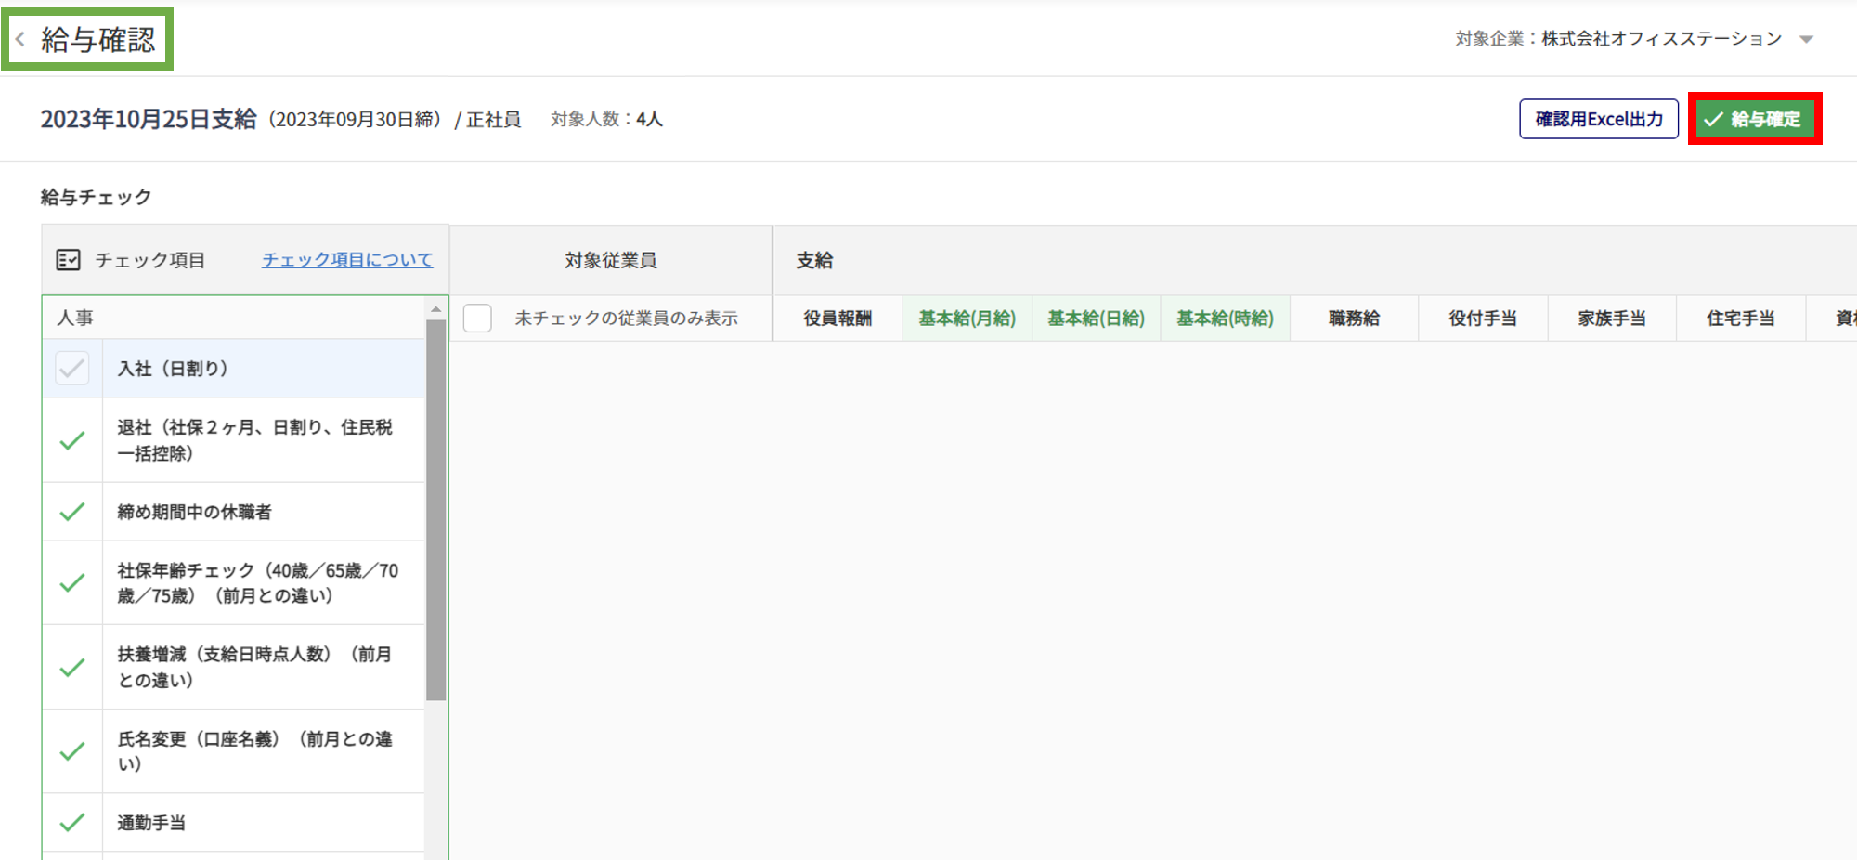Click the 給与確認 page title

(98, 40)
